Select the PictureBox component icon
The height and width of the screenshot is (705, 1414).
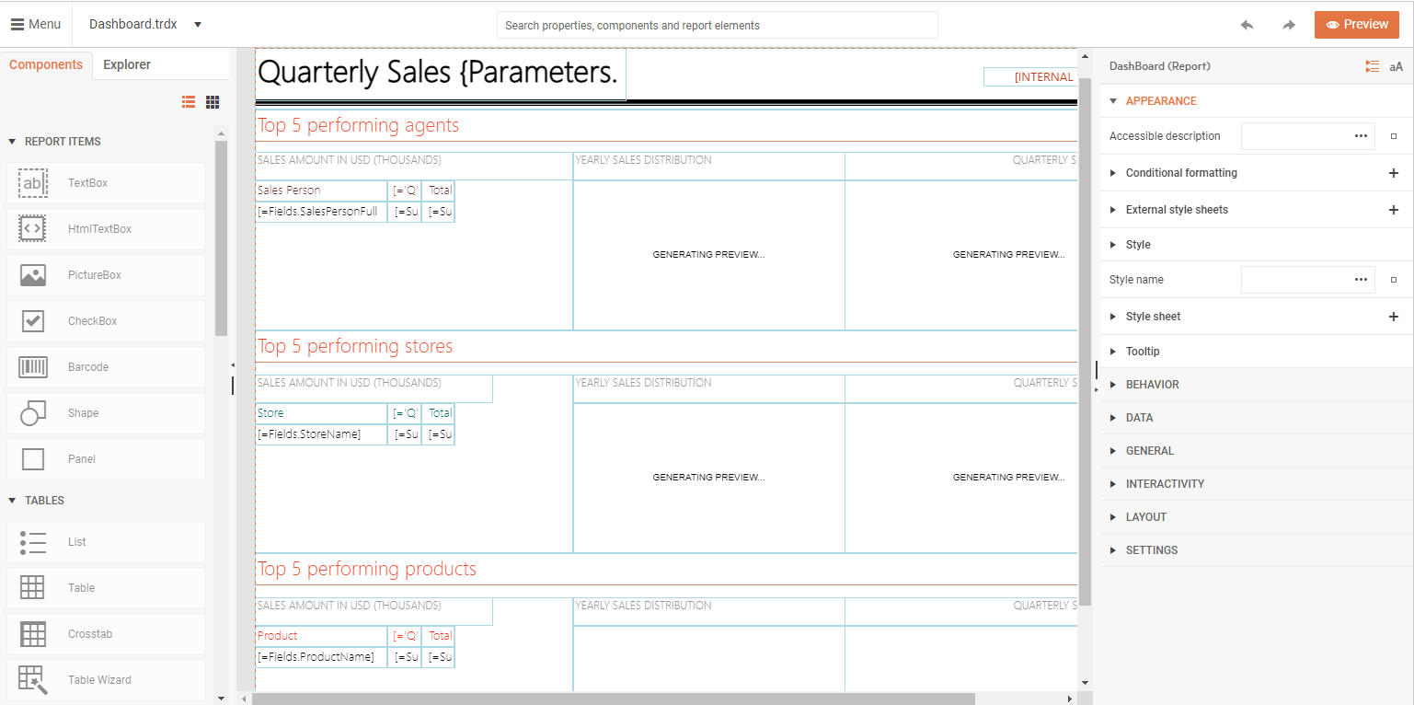coord(33,275)
